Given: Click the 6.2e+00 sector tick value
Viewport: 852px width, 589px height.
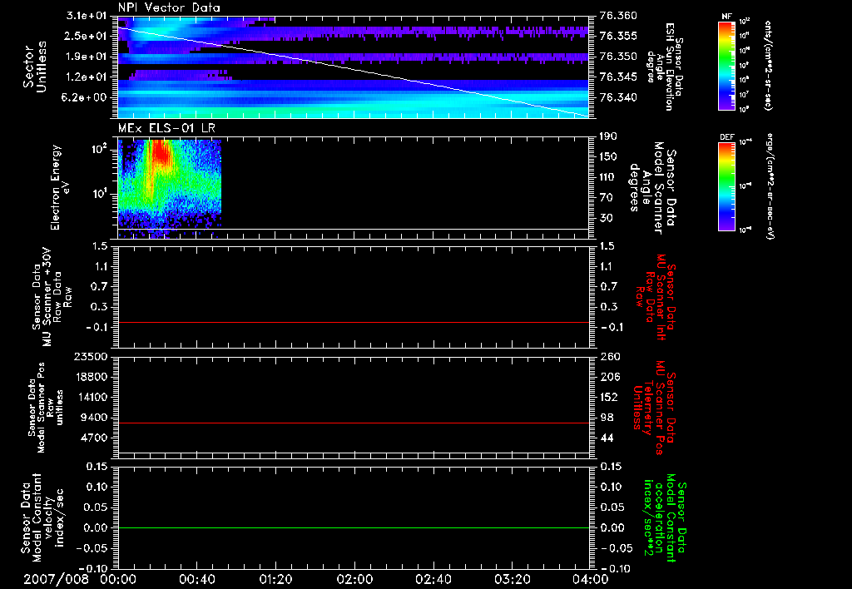Looking at the screenshot, I should [x=86, y=98].
